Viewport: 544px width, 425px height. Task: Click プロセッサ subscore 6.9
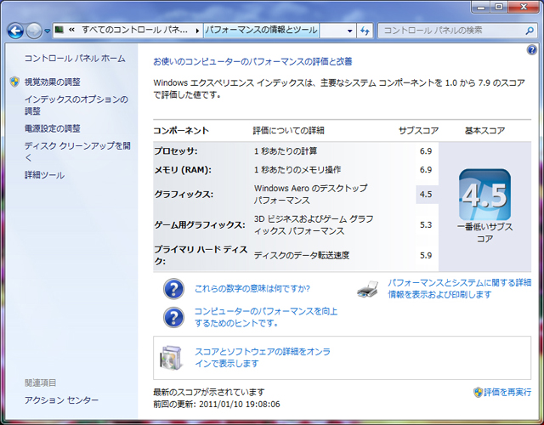(x=426, y=151)
